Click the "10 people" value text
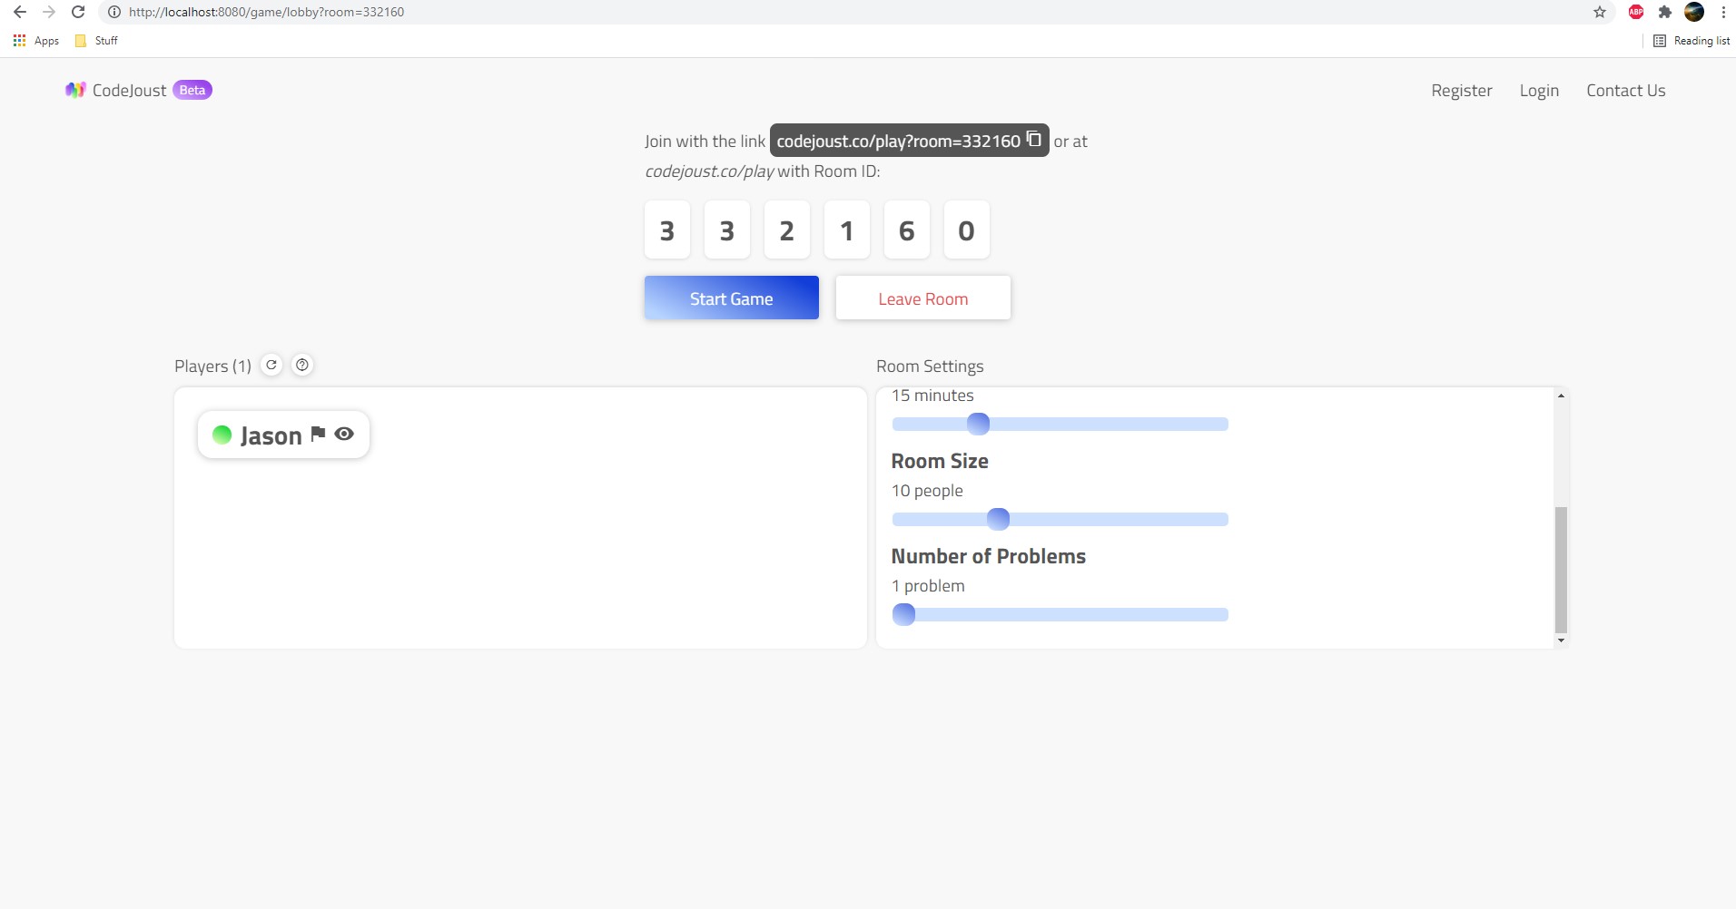 tap(927, 491)
